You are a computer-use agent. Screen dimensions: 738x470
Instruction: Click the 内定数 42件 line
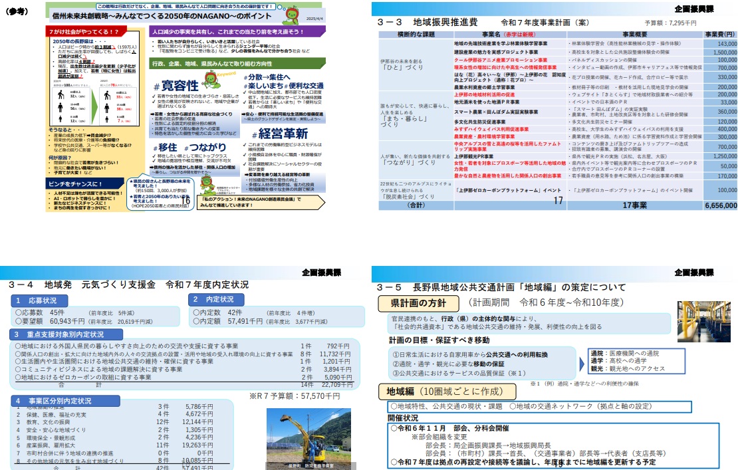pyautogui.click(x=254, y=312)
